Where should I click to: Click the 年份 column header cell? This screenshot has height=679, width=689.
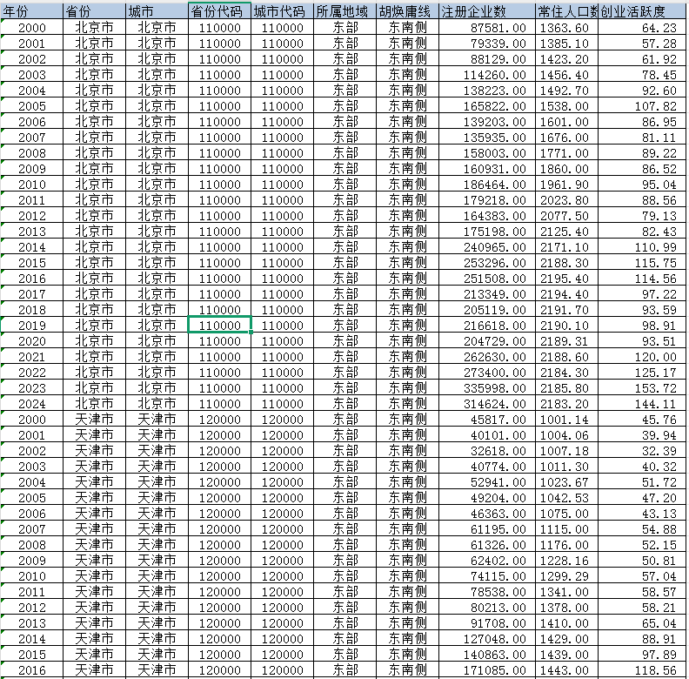point(31,11)
